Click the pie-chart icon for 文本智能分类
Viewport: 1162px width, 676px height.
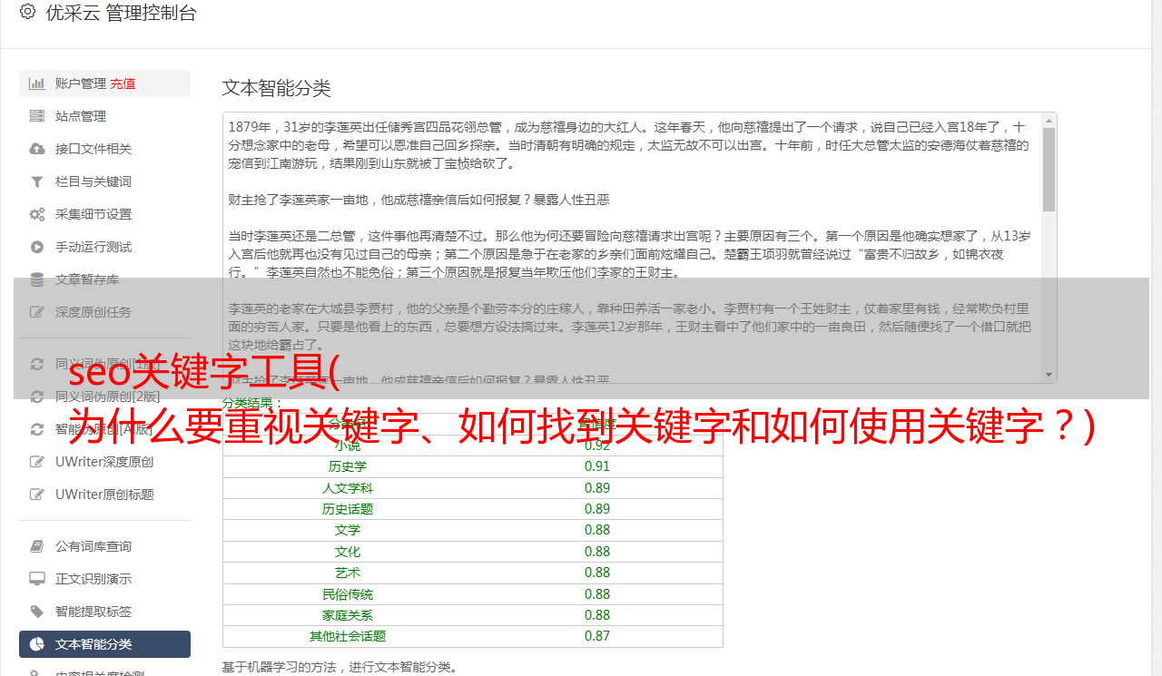pyautogui.click(x=35, y=643)
